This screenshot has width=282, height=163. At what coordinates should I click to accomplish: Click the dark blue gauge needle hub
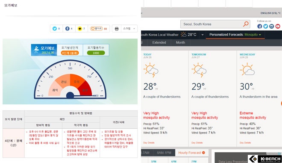[70, 95]
